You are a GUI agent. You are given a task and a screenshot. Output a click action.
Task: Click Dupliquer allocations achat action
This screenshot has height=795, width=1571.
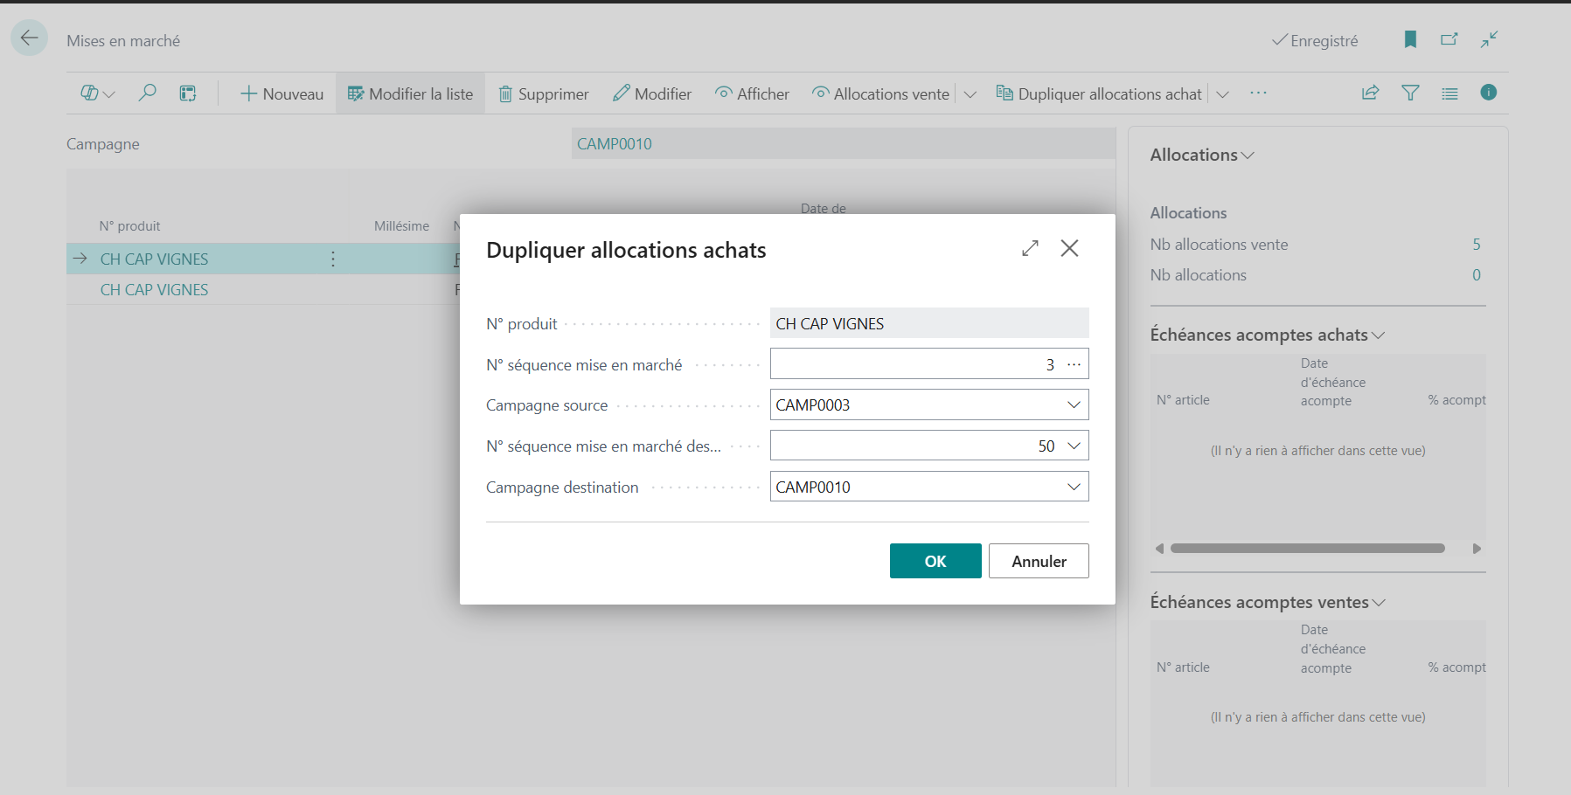coord(1099,93)
